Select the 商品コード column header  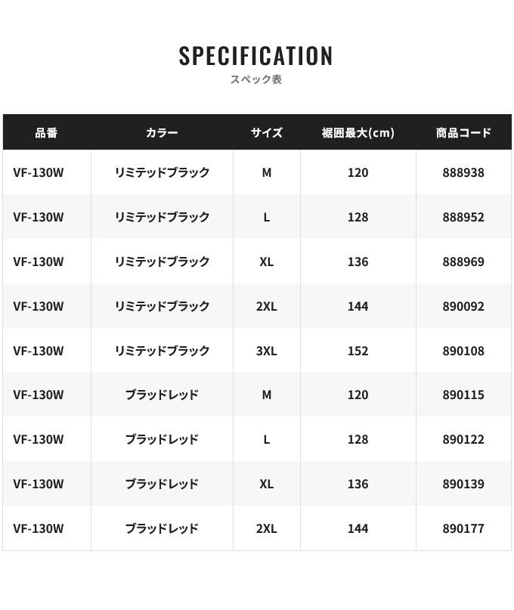463,133
